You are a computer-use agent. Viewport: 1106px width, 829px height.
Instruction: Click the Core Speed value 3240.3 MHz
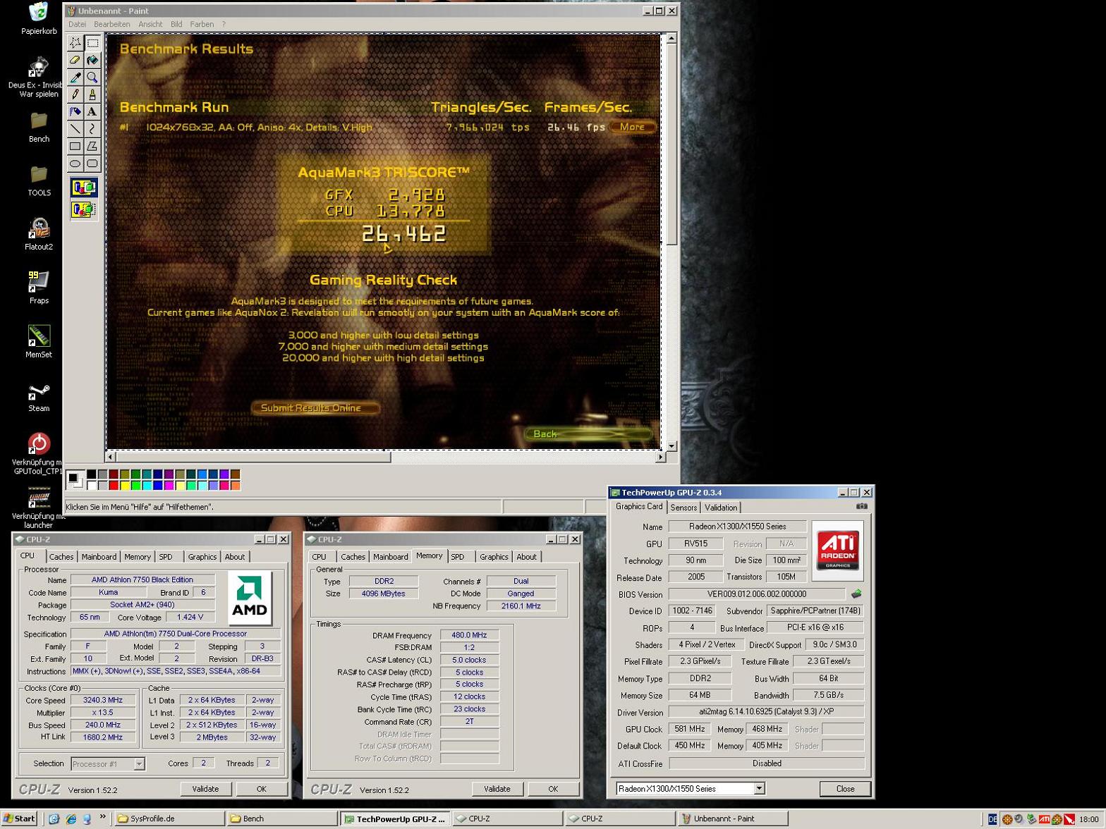(x=103, y=701)
